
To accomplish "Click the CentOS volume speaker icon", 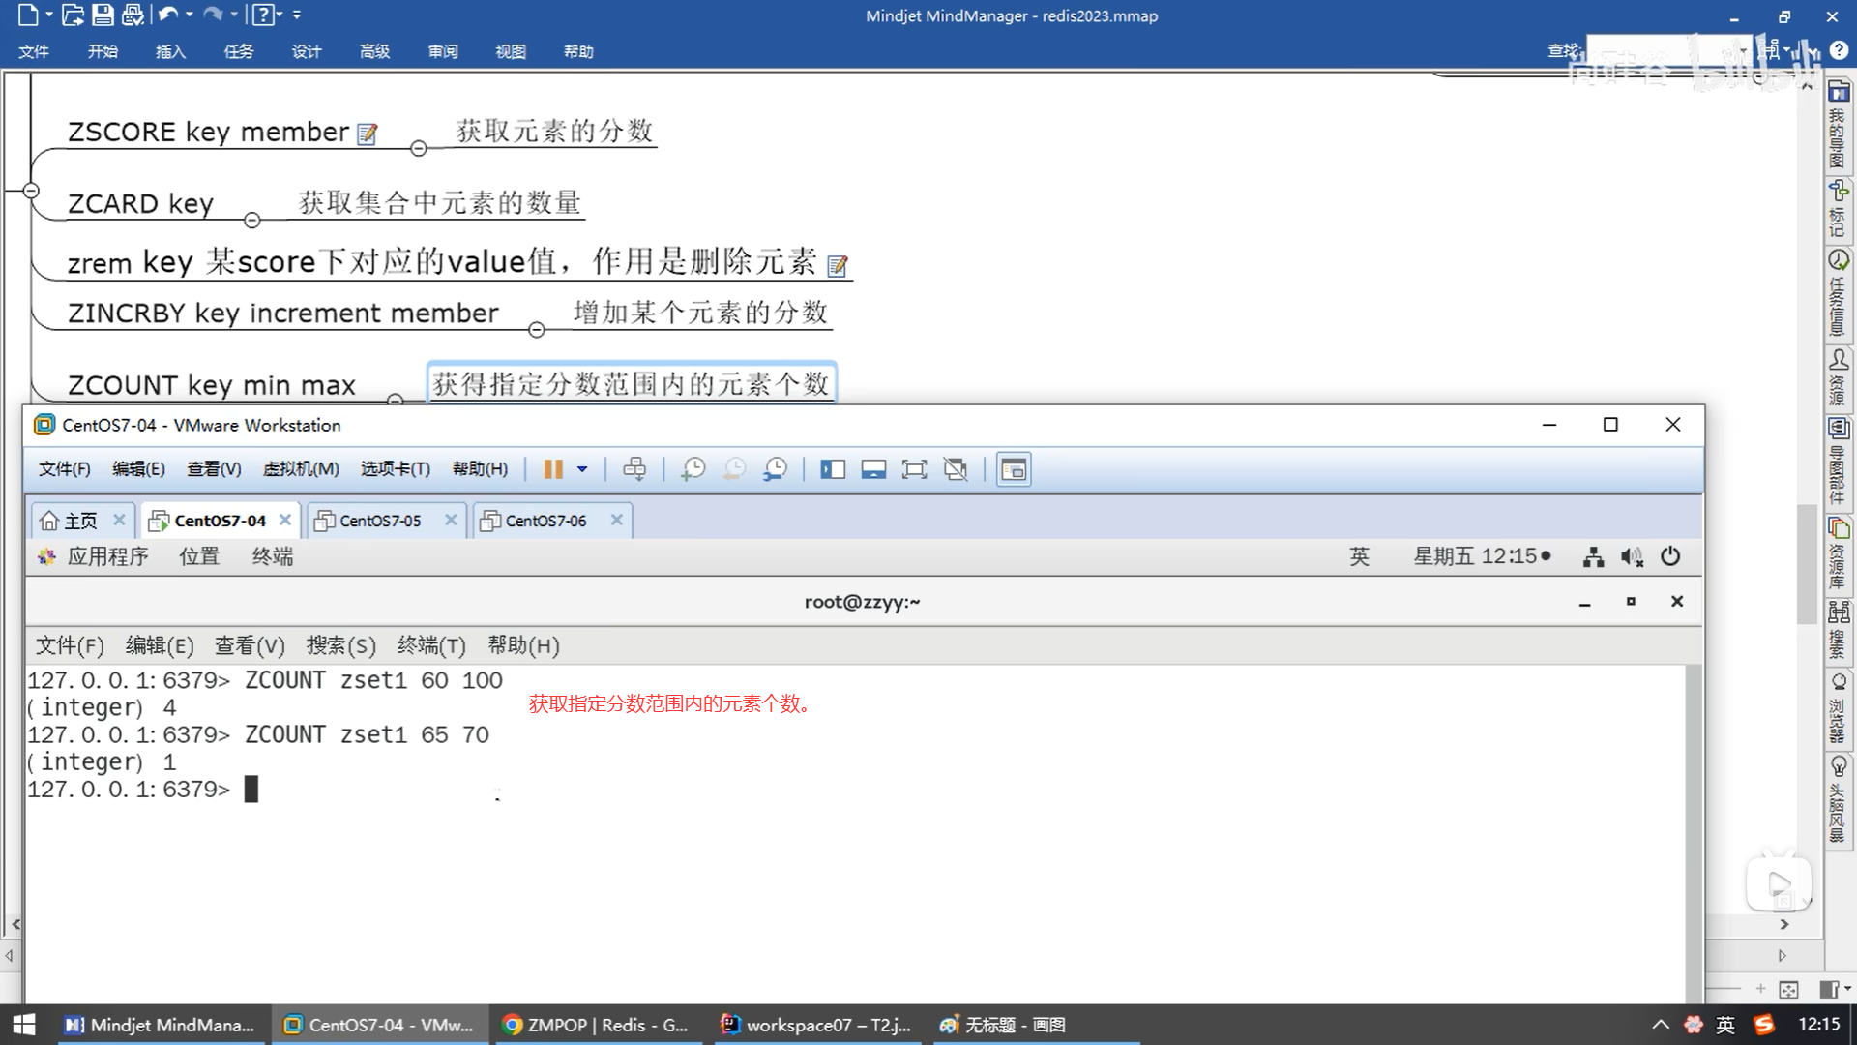I will [x=1632, y=556].
